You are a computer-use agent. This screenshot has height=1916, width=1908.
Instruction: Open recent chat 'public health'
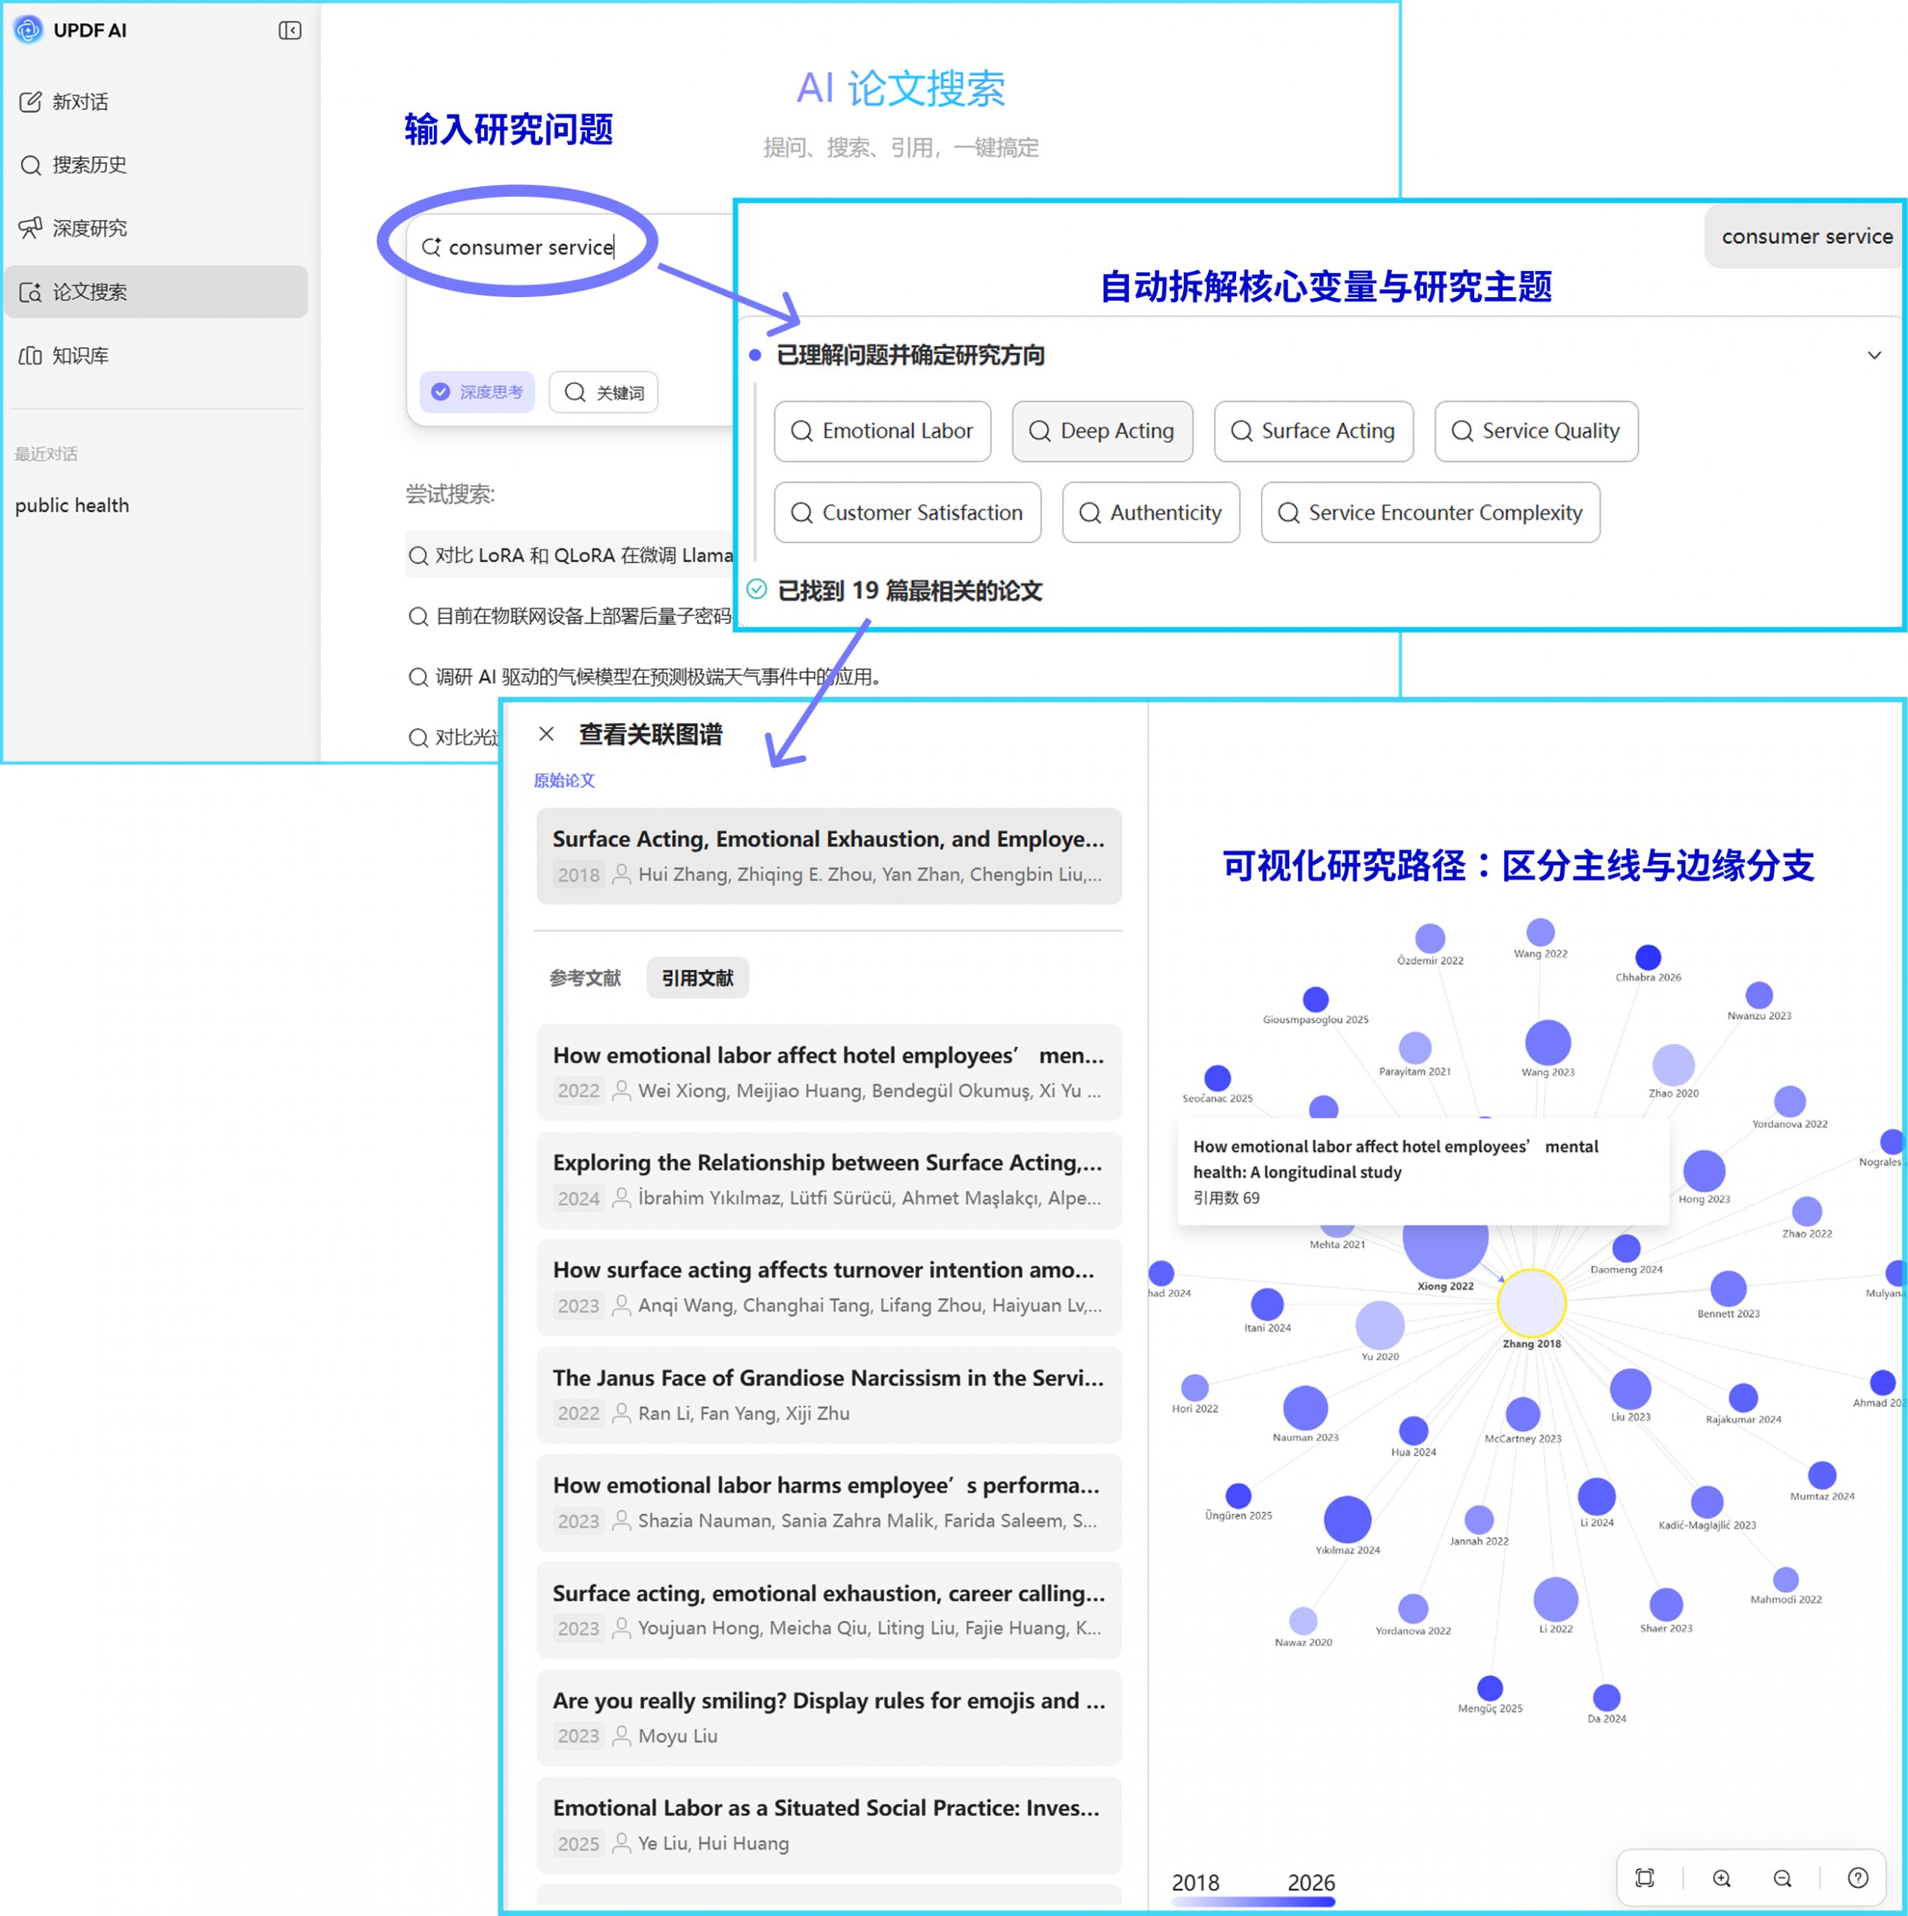pos(71,504)
